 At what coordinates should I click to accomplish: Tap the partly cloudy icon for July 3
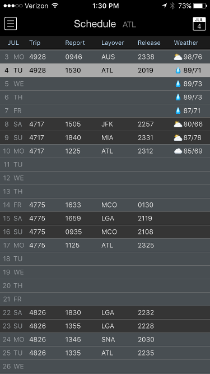click(x=178, y=57)
